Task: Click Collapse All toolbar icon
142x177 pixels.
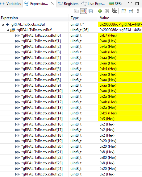Action: (x=90, y=11)
